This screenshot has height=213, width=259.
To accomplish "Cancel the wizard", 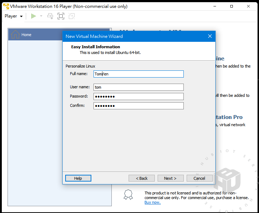I will [x=200, y=178].
